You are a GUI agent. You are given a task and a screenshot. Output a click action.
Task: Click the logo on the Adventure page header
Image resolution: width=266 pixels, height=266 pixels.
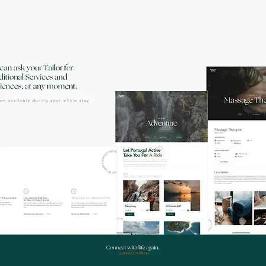121,96
